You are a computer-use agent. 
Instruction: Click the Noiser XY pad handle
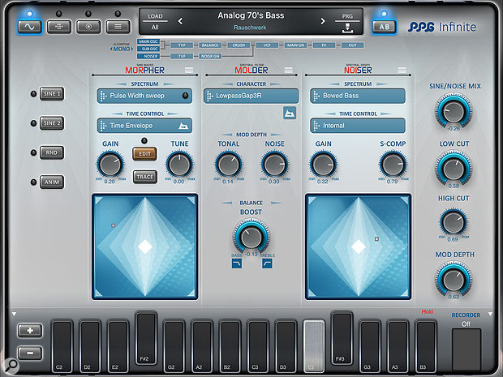(x=376, y=239)
